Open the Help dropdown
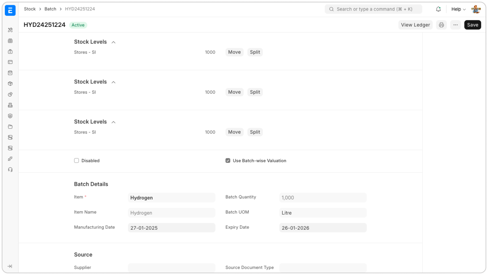Viewport: 488px width, 275px height. click(458, 9)
